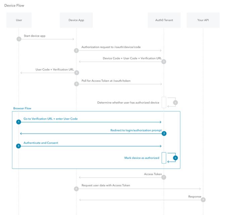Image resolution: width=229 pixels, height=215 pixels.
Task: Select the Auth0 Tenant participant box
Action: (x=164, y=20)
